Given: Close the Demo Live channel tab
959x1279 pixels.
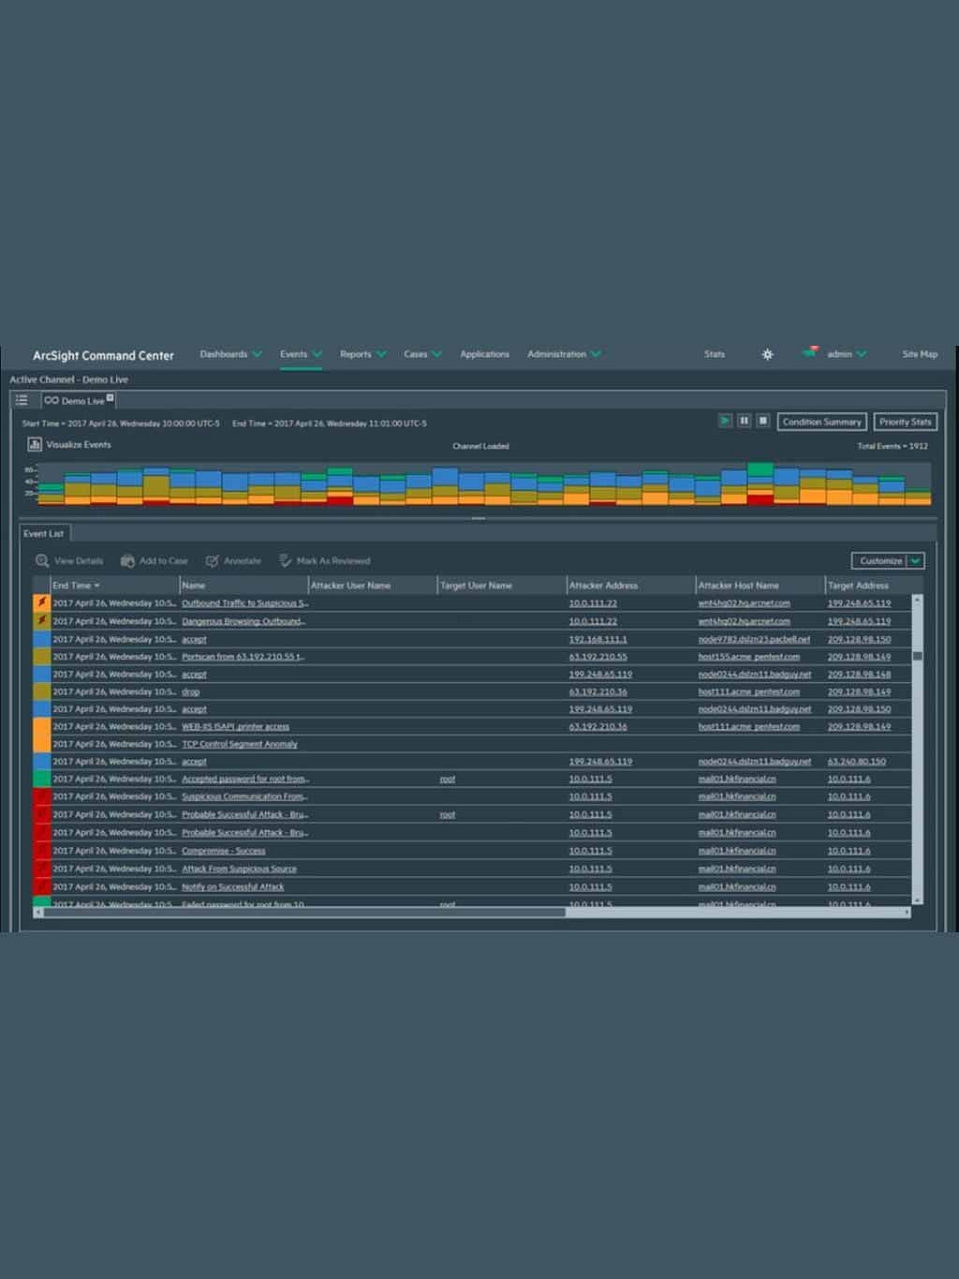Looking at the screenshot, I should click(x=110, y=398).
